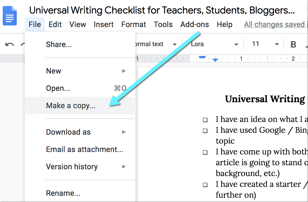Click the document title text

[162, 10]
